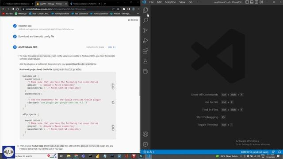Open Chrome extensions puzzle icon
This screenshot has width=283, height=159.
click(124, 9)
